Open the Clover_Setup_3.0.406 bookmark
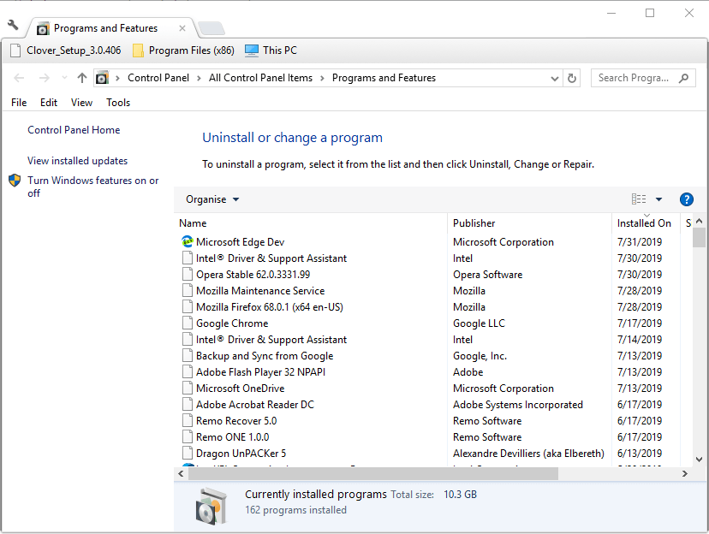Image resolution: width=709 pixels, height=534 pixels. [x=66, y=50]
